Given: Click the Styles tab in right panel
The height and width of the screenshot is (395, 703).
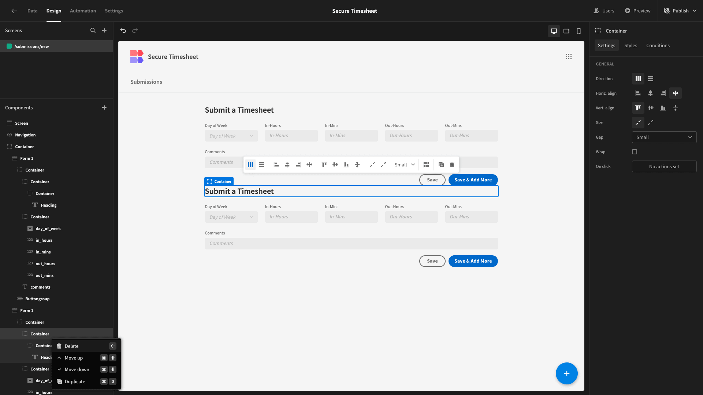Looking at the screenshot, I should (x=631, y=45).
